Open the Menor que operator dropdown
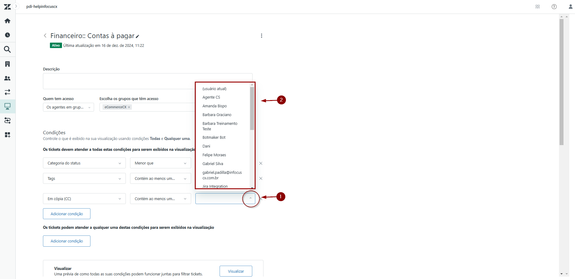This screenshot has height=279, width=575. coord(160,163)
